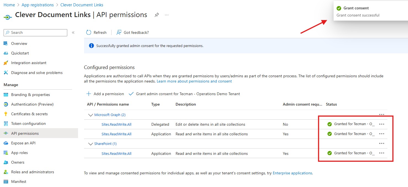Click the Quickstart cloud icon
Screen dimensions: 408x187
pos(6,53)
